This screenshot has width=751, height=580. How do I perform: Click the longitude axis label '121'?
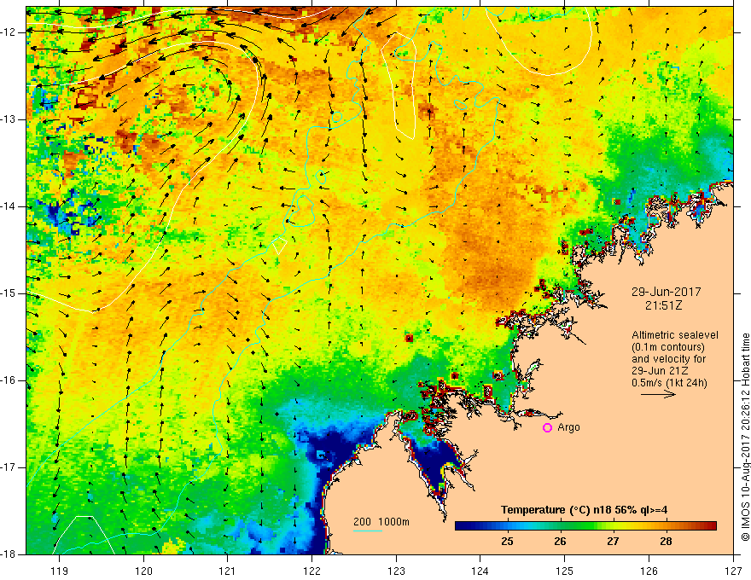[x=228, y=571]
